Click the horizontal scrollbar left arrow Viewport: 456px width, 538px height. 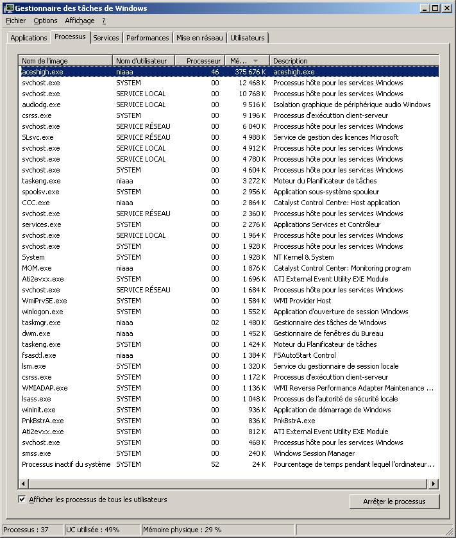23,483
